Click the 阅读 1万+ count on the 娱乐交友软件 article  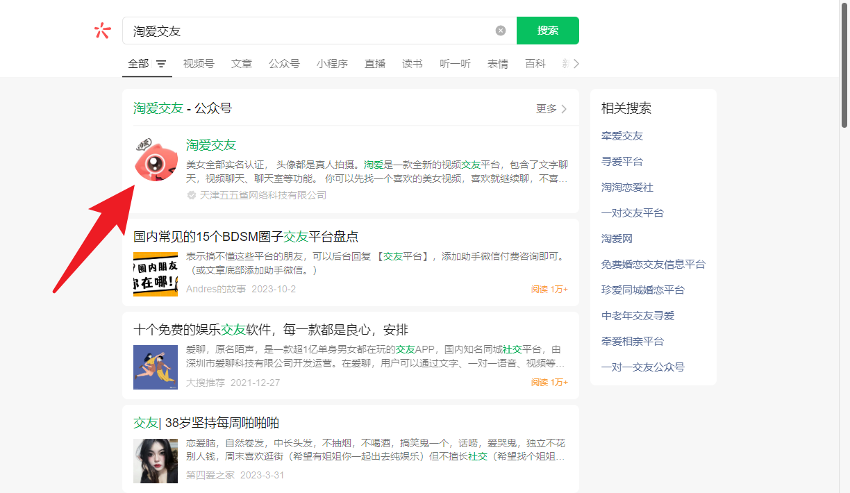(x=549, y=383)
